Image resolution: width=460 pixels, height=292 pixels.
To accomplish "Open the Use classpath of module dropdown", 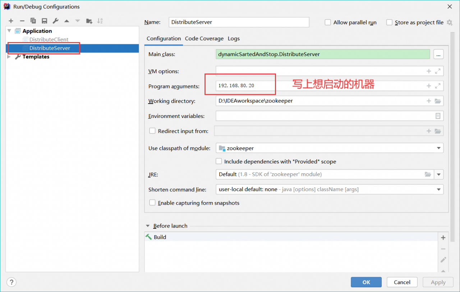I will click(438, 148).
